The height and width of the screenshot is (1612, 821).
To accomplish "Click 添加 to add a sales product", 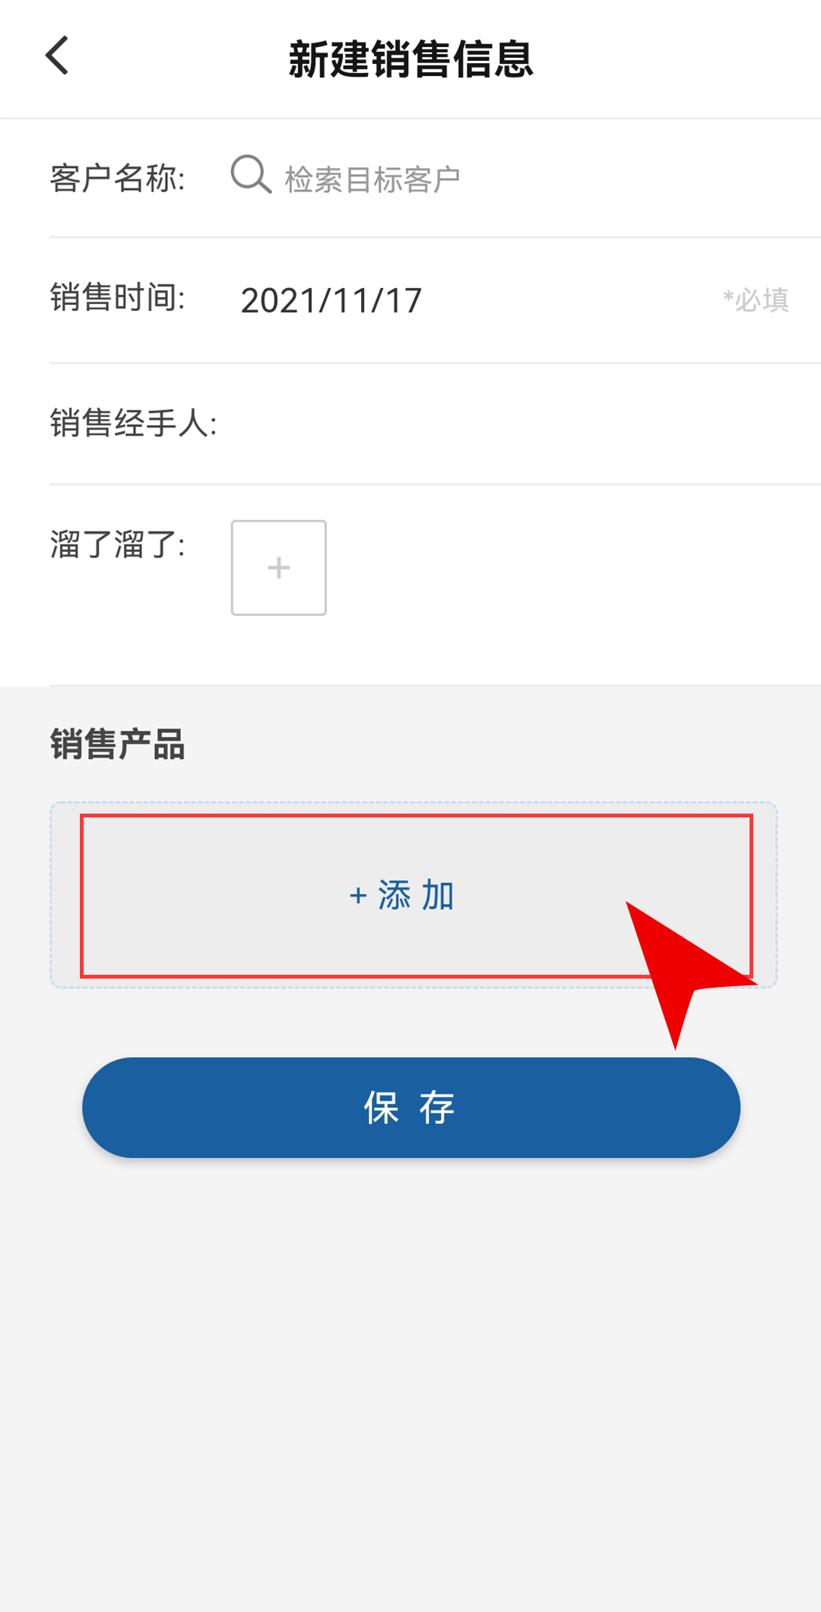I will pos(417,896).
